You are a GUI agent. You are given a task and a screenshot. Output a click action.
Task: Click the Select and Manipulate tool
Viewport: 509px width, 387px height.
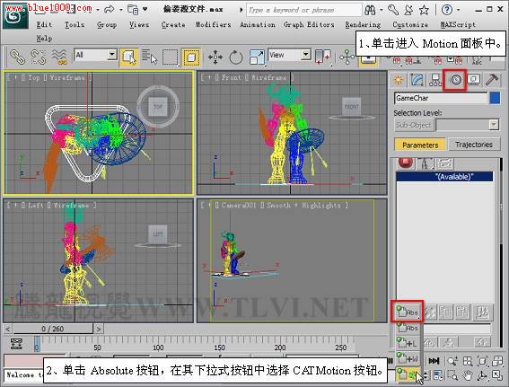pyautogui.click(x=347, y=57)
